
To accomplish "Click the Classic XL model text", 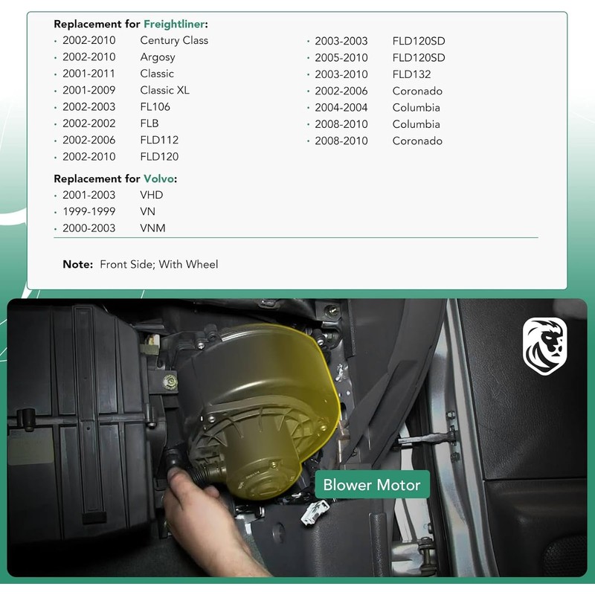I will pos(164,90).
